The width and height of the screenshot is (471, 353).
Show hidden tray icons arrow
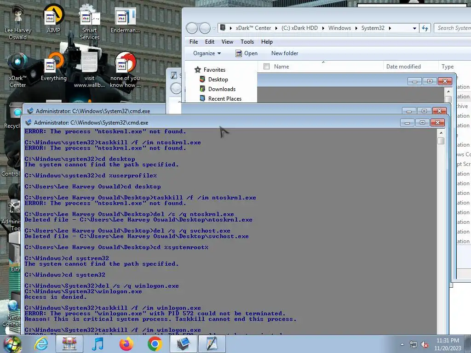pos(402,344)
